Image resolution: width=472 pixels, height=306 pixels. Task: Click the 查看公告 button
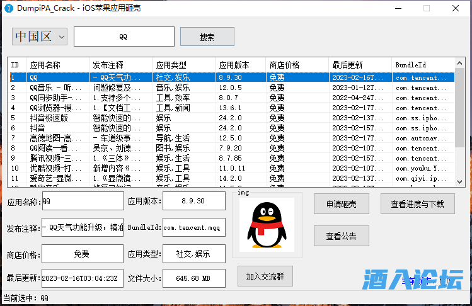342,236
